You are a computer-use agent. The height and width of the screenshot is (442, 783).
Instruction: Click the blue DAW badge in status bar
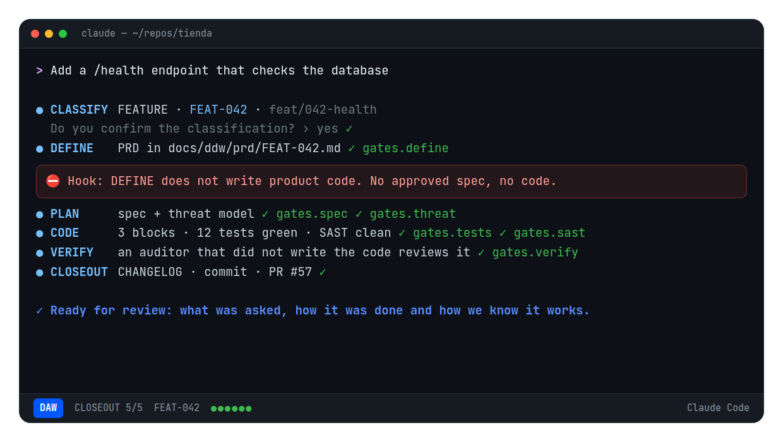tap(48, 408)
